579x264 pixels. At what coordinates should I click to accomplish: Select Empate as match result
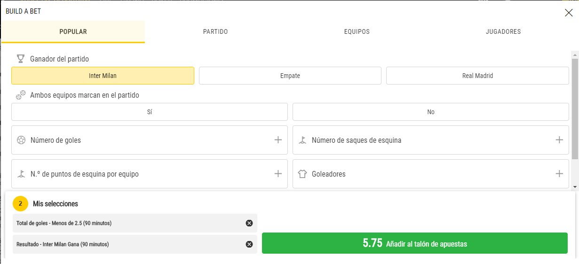(x=290, y=76)
